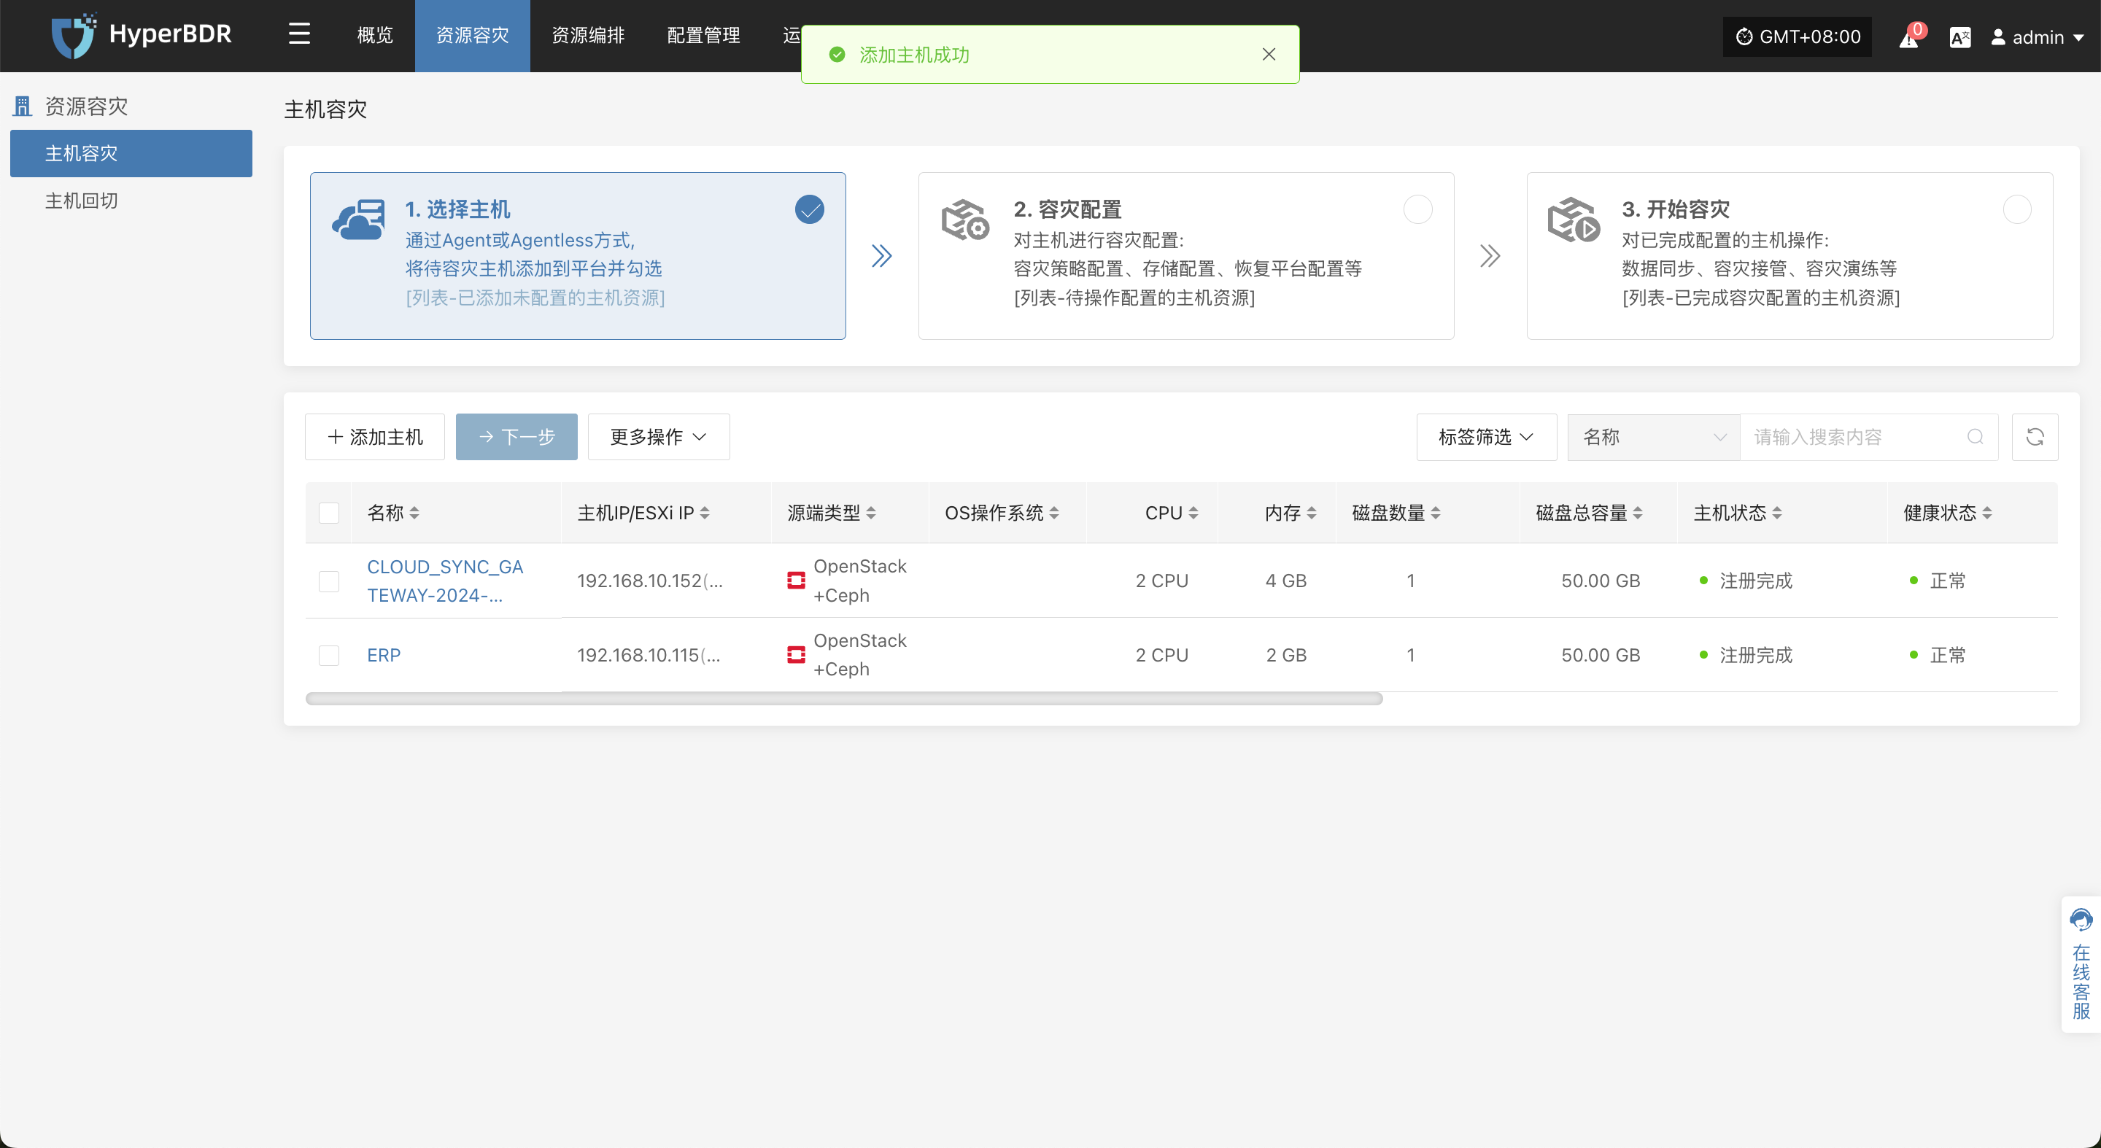
Task: Open the 名称 search field selector
Action: 1654,437
